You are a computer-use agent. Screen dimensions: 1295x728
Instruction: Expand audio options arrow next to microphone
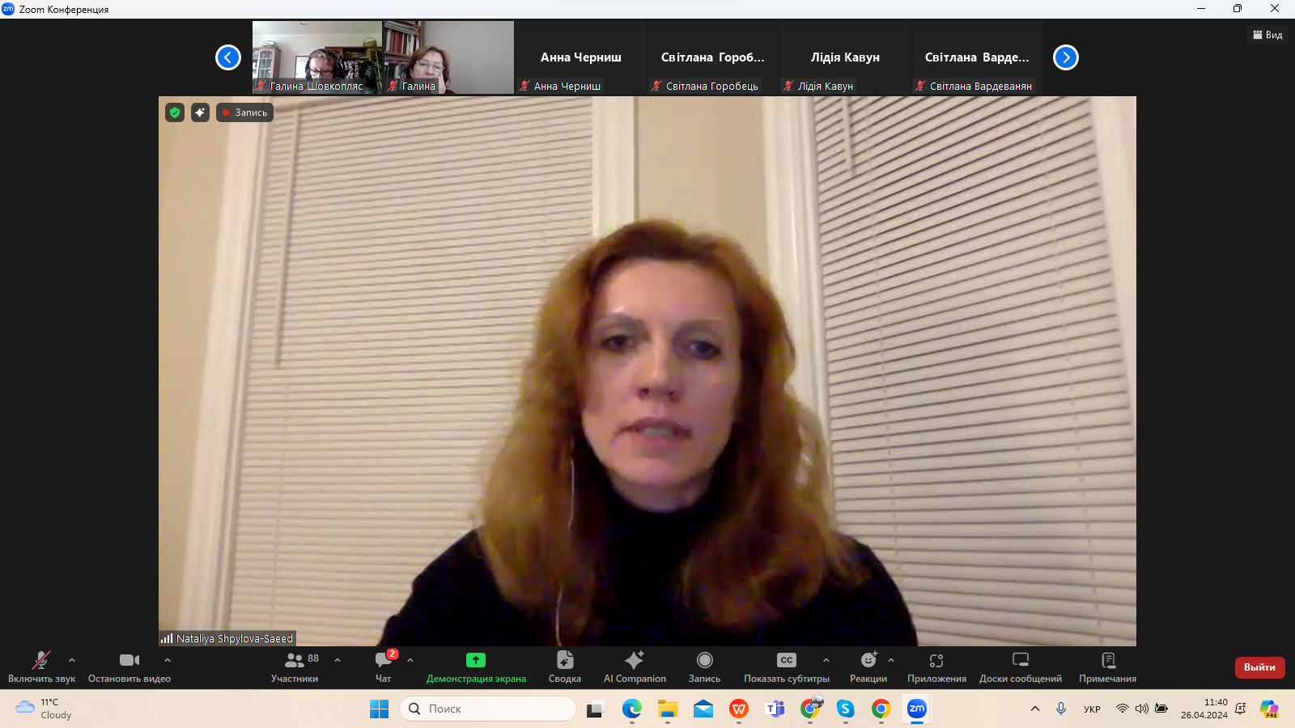[x=72, y=660]
